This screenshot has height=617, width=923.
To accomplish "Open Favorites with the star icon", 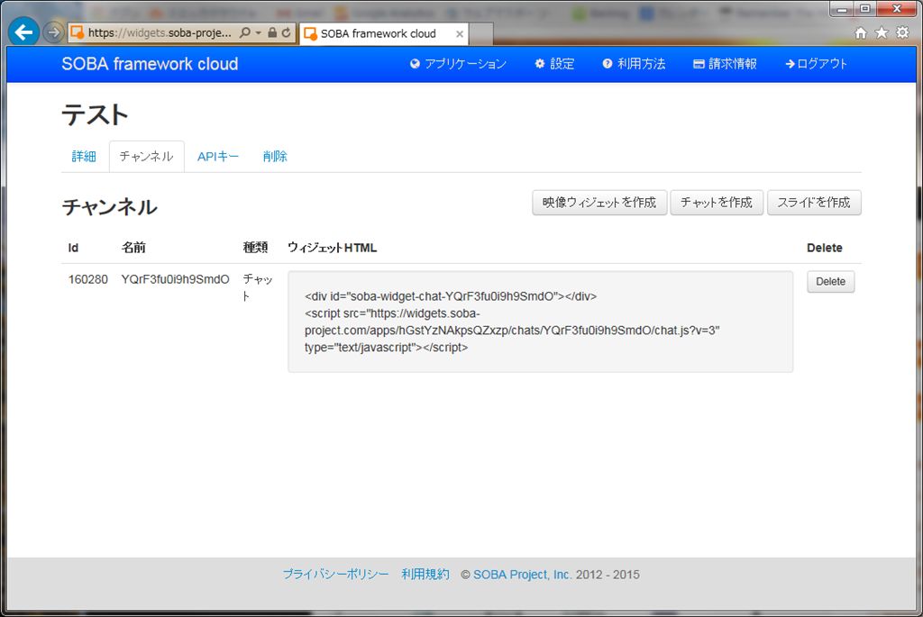I will (882, 33).
